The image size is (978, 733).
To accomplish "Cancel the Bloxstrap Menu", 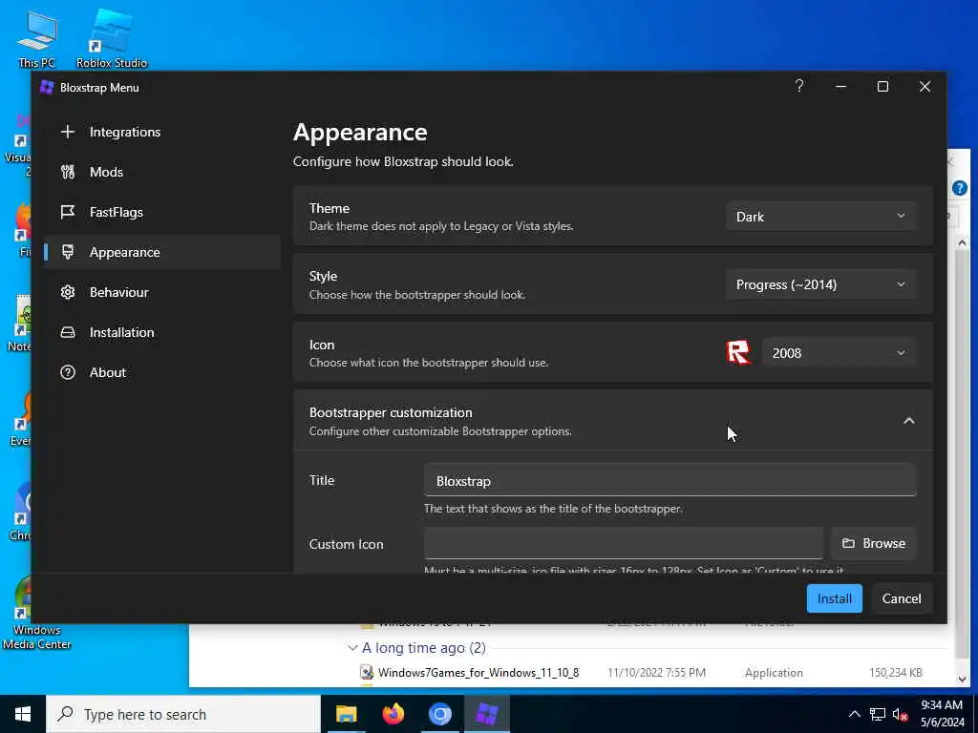I will (902, 598).
